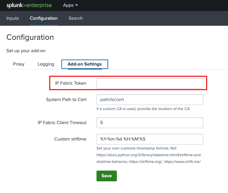
Task: Click into the Custom strftime text box
Action: tap(150, 139)
